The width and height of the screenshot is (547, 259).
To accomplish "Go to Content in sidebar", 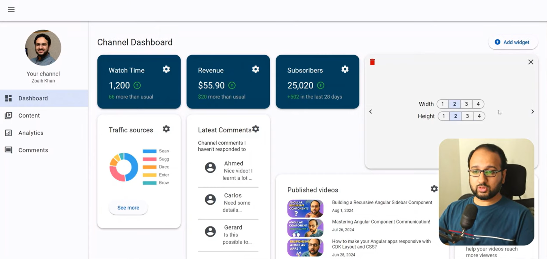I will (x=44, y=116).
